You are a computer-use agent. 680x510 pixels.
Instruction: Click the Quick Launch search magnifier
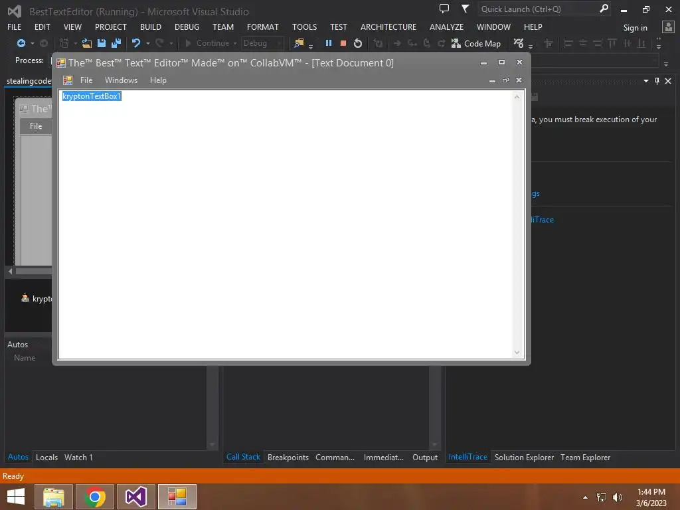pos(604,9)
